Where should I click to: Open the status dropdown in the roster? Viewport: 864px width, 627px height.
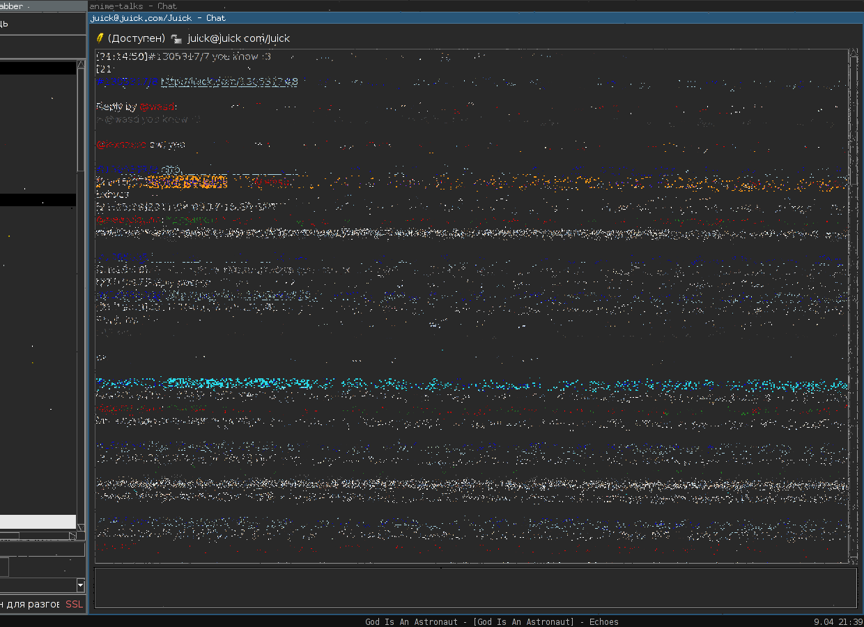[80, 586]
